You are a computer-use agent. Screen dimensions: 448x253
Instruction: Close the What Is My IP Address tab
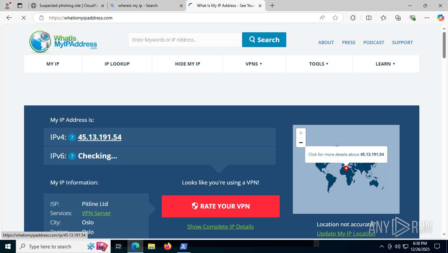click(260, 6)
